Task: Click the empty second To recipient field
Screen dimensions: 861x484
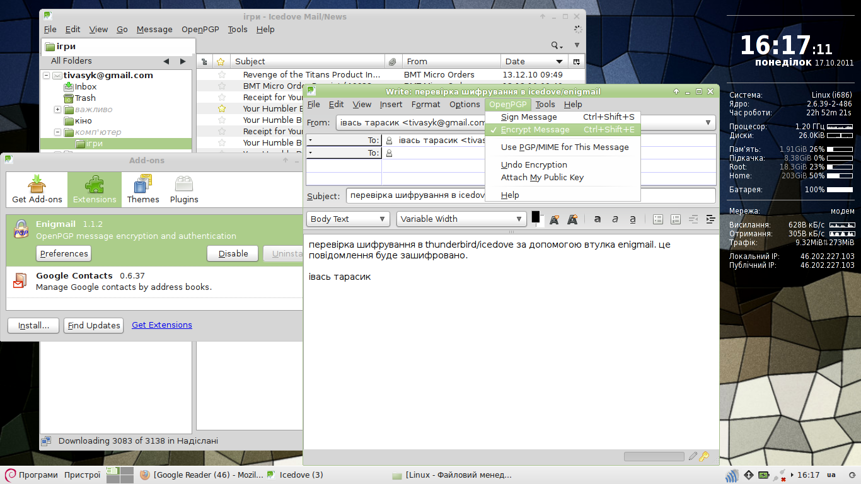Action: point(548,153)
